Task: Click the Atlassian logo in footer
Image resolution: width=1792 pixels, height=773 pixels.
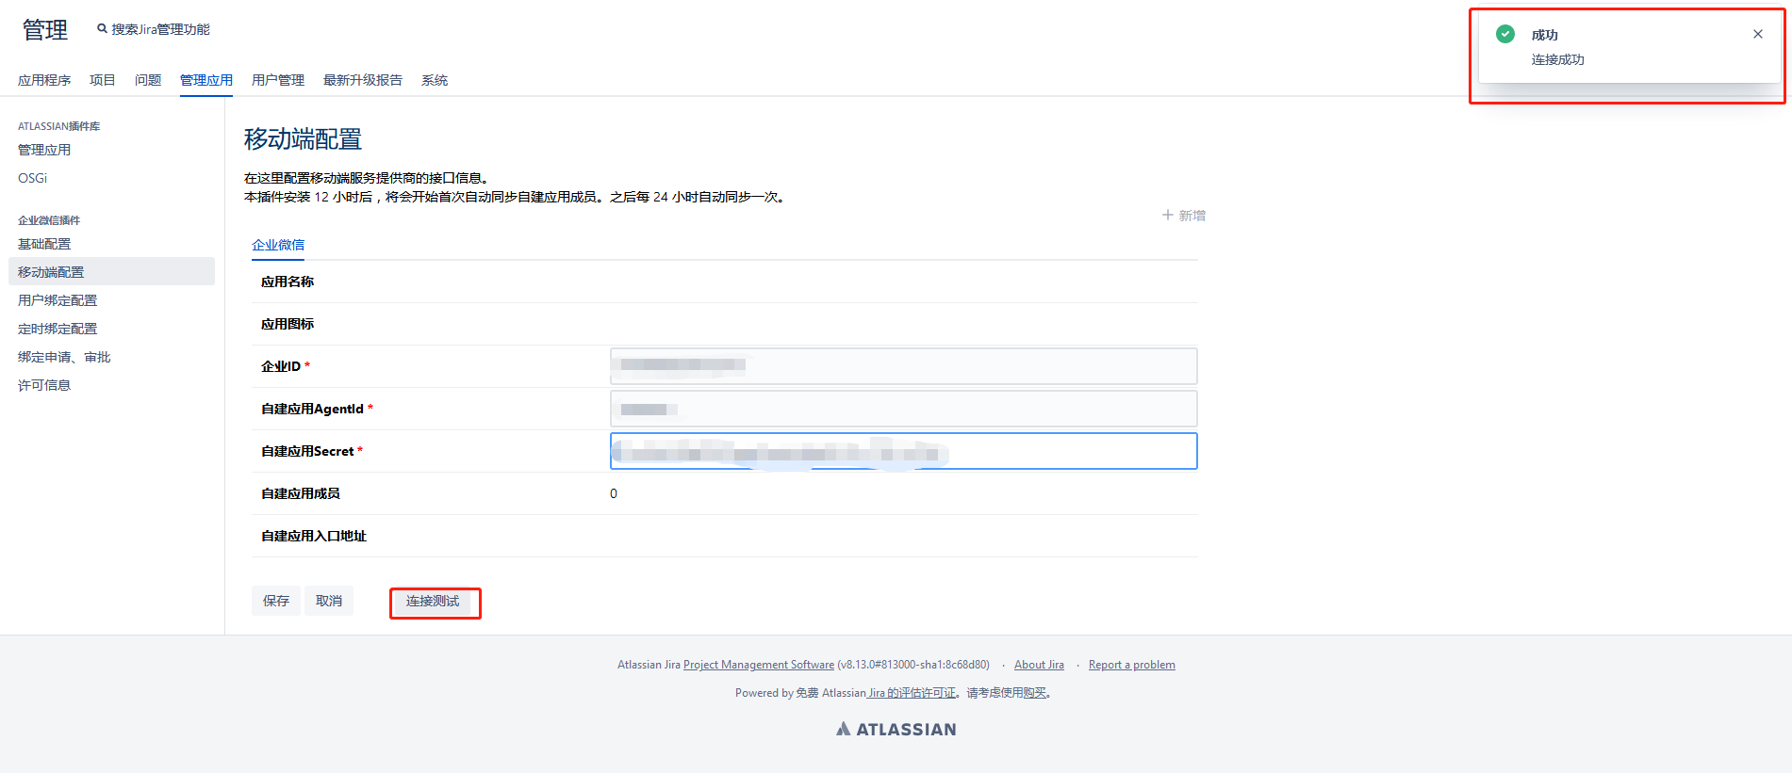Action: click(896, 729)
